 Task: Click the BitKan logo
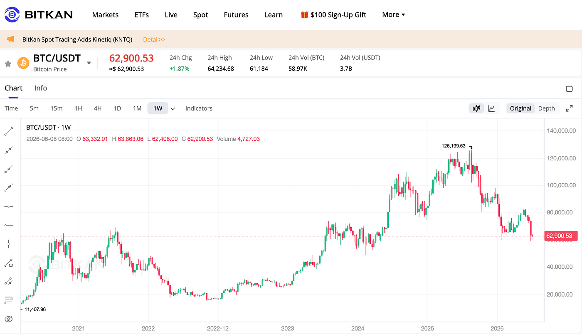(x=39, y=15)
